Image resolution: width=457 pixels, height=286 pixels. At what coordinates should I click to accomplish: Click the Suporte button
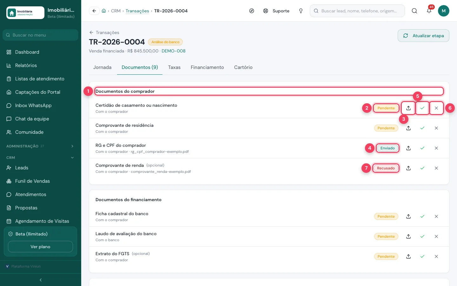click(x=276, y=11)
